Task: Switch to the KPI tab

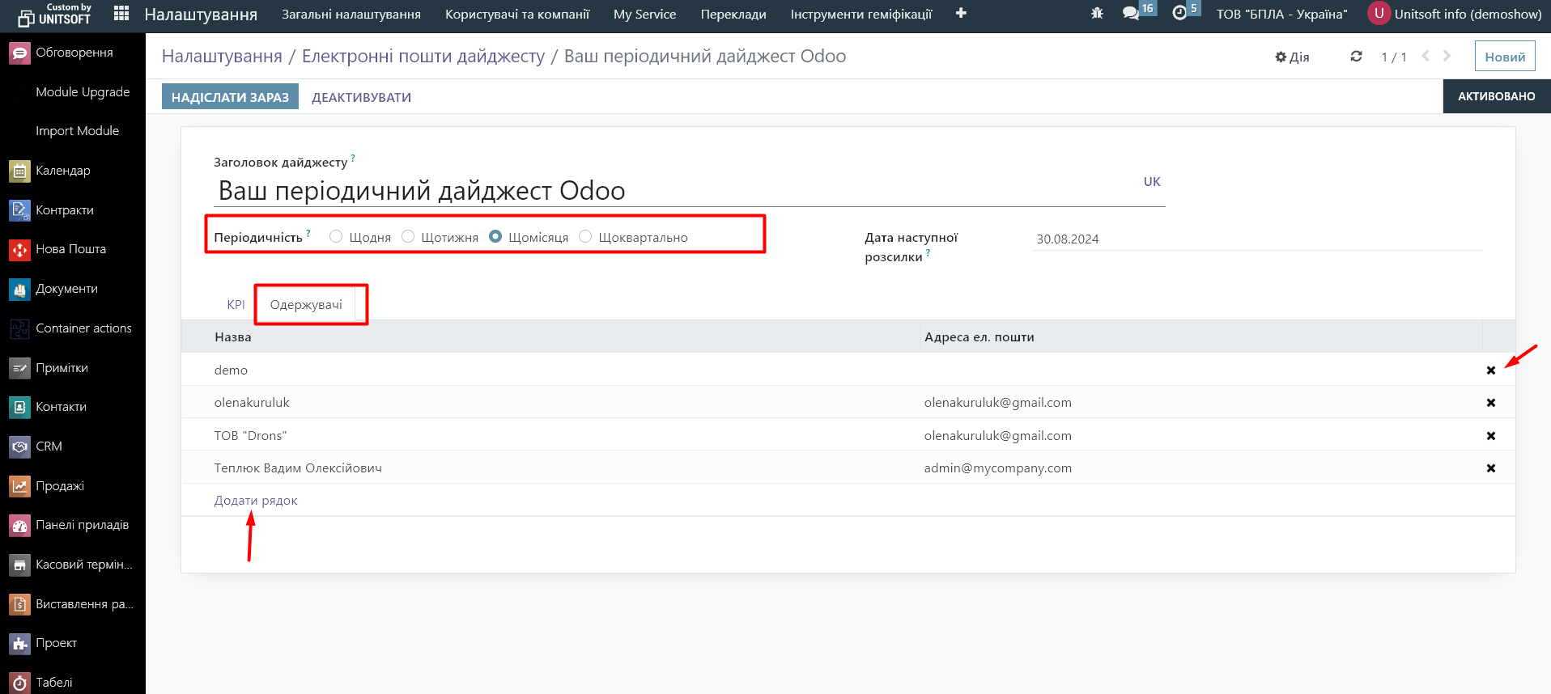Action: coord(236,305)
